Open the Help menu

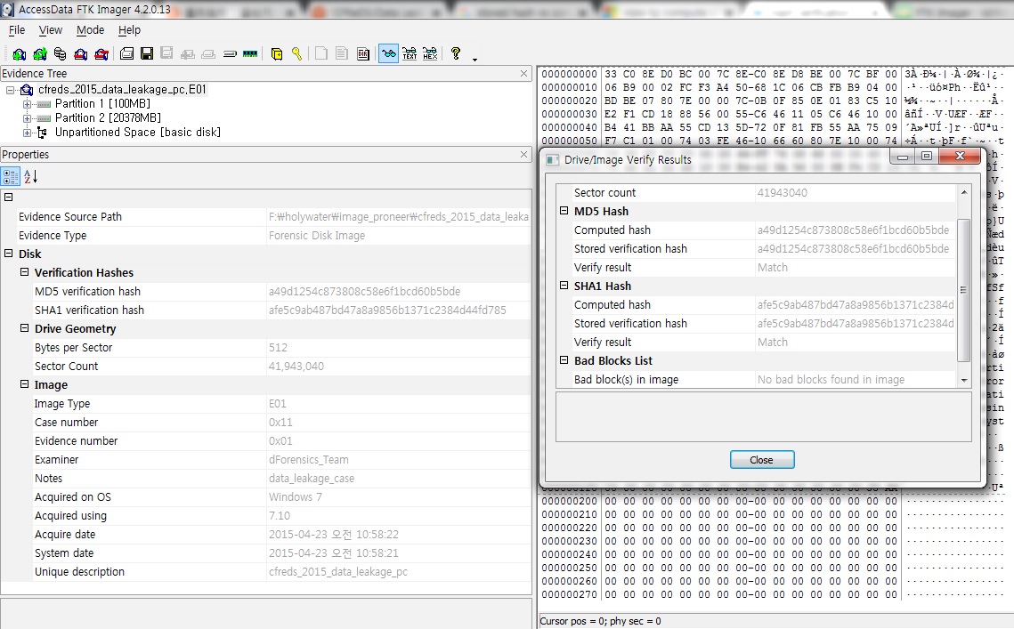[x=129, y=29]
